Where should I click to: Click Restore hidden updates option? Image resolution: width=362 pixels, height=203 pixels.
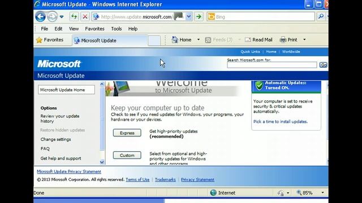[x=62, y=130]
